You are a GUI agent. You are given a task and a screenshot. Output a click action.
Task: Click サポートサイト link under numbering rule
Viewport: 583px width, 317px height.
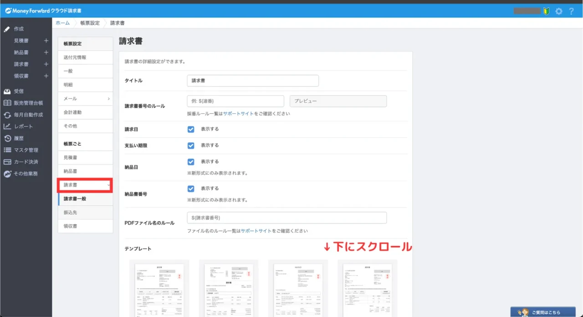pyautogui.click(x=238, y=113)
